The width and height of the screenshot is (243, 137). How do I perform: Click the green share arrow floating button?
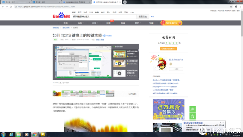click(x=193, y=109)
